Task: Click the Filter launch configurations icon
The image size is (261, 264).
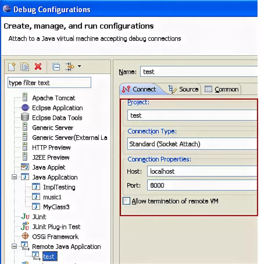Action: (x=69, y=67)
